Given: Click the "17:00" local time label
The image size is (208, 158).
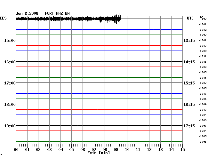Looking at the screenshot, I should (x=10, y=83).
